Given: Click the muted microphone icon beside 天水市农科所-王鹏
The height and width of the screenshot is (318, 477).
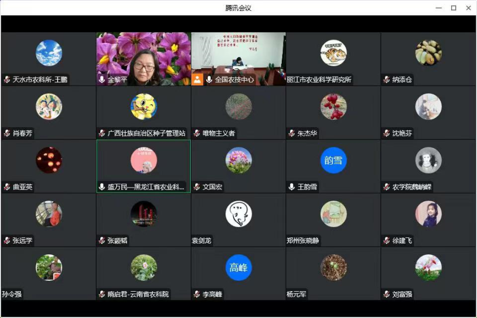Looking at the screenshot, I should (7, 79).
